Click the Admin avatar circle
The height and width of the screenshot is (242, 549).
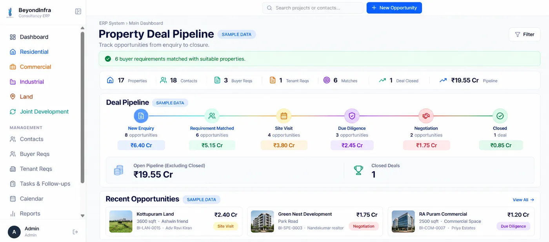[14, 232]
